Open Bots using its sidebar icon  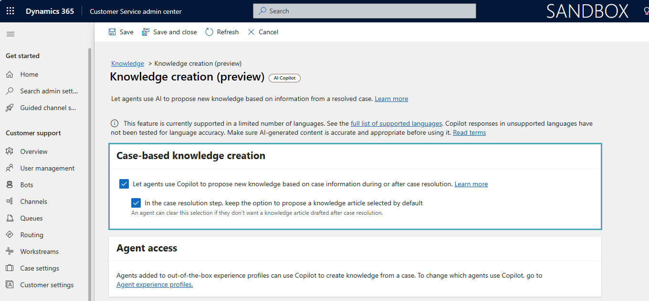click(10, 185)
